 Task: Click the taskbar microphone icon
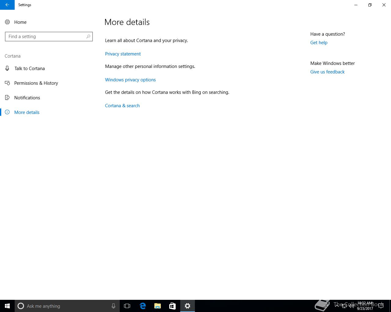(x=113, y=306)
